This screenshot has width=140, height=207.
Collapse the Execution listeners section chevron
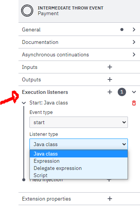(x=134, y=92)
